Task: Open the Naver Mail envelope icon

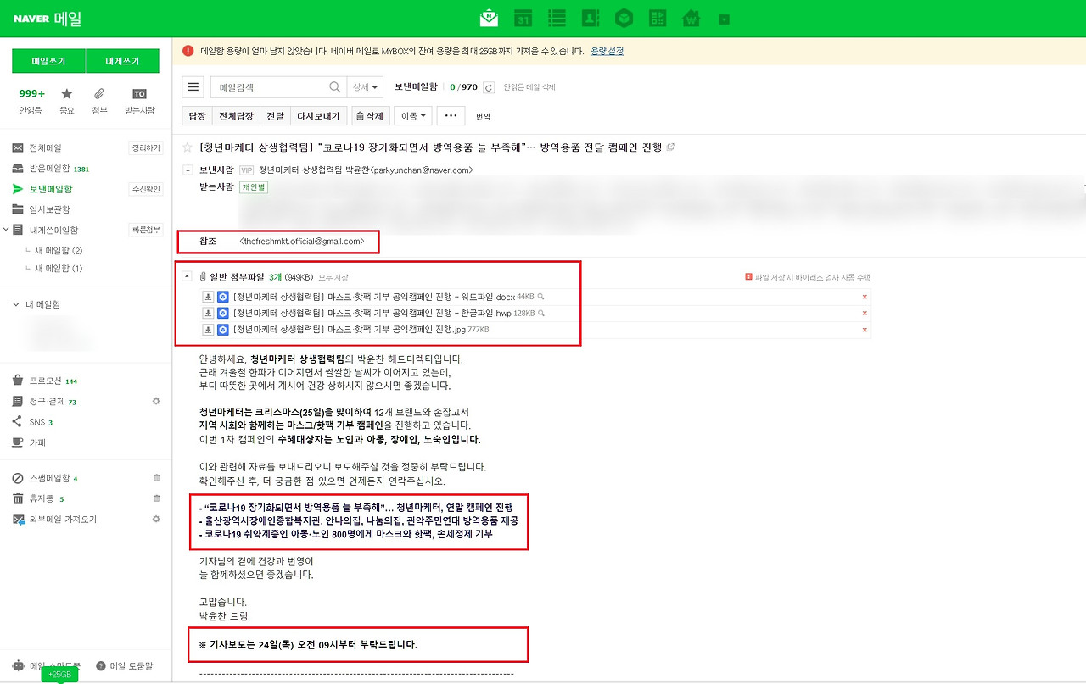Action: coord(488,18)
